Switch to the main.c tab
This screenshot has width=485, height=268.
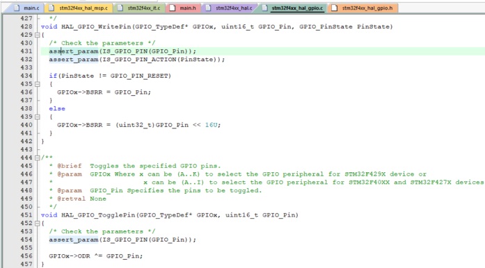[27, 8]
